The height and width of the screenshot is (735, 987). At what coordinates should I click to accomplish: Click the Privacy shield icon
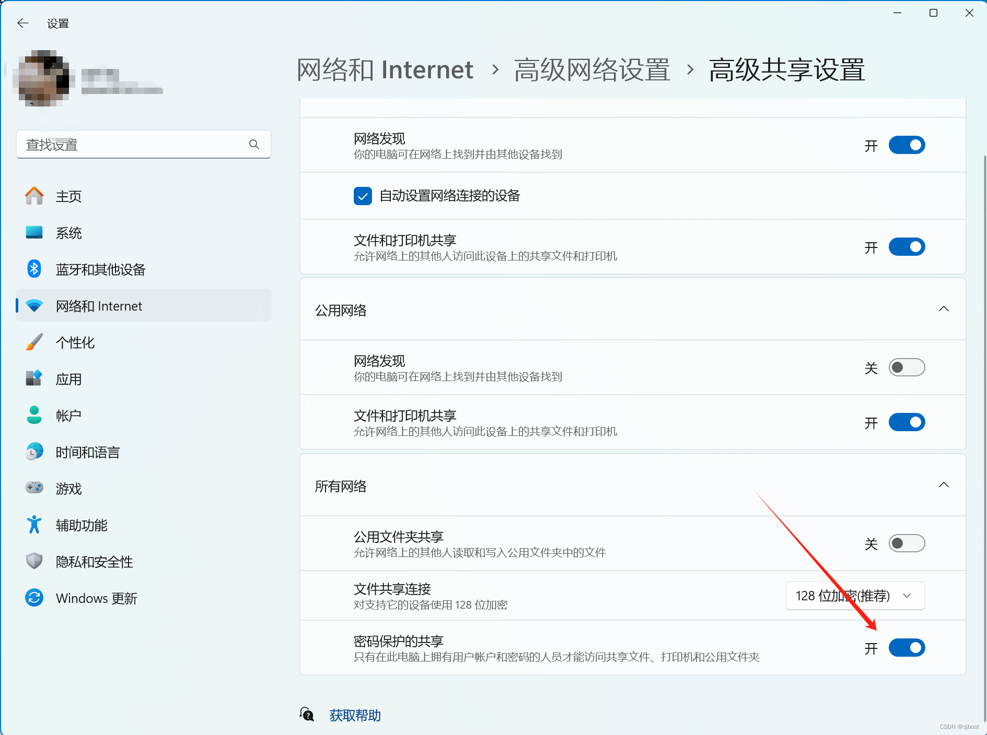(34, 562)
